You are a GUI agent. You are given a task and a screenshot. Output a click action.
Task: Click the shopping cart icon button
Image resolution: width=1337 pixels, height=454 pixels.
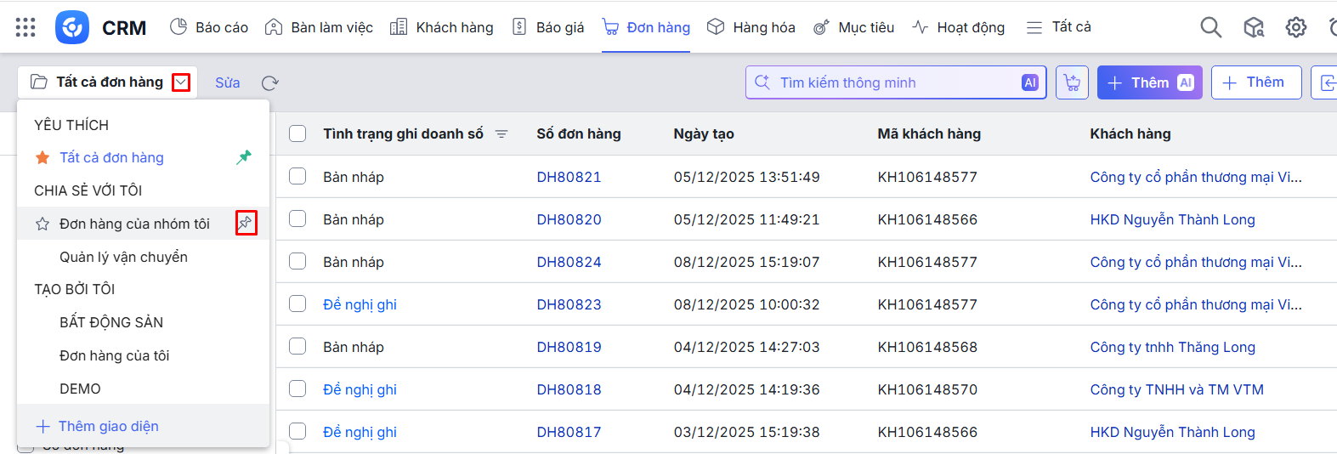pos(1072,82)
